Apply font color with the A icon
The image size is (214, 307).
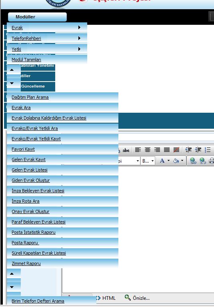[x=162, y=161]
